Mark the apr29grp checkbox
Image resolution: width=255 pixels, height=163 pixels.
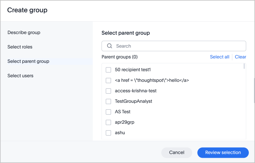tap(108, 122)
